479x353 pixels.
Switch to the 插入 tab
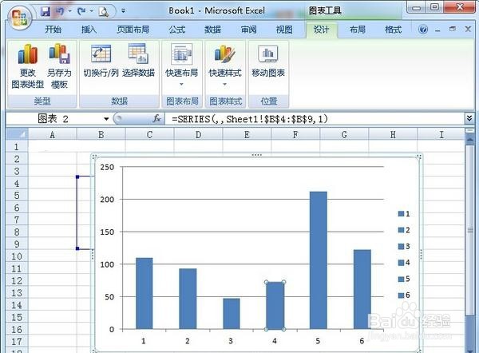pyautogui.click(x=89, y=30)
